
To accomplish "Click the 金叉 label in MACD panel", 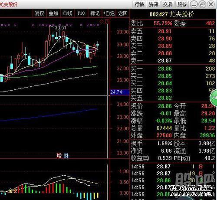I will [13, 191].
